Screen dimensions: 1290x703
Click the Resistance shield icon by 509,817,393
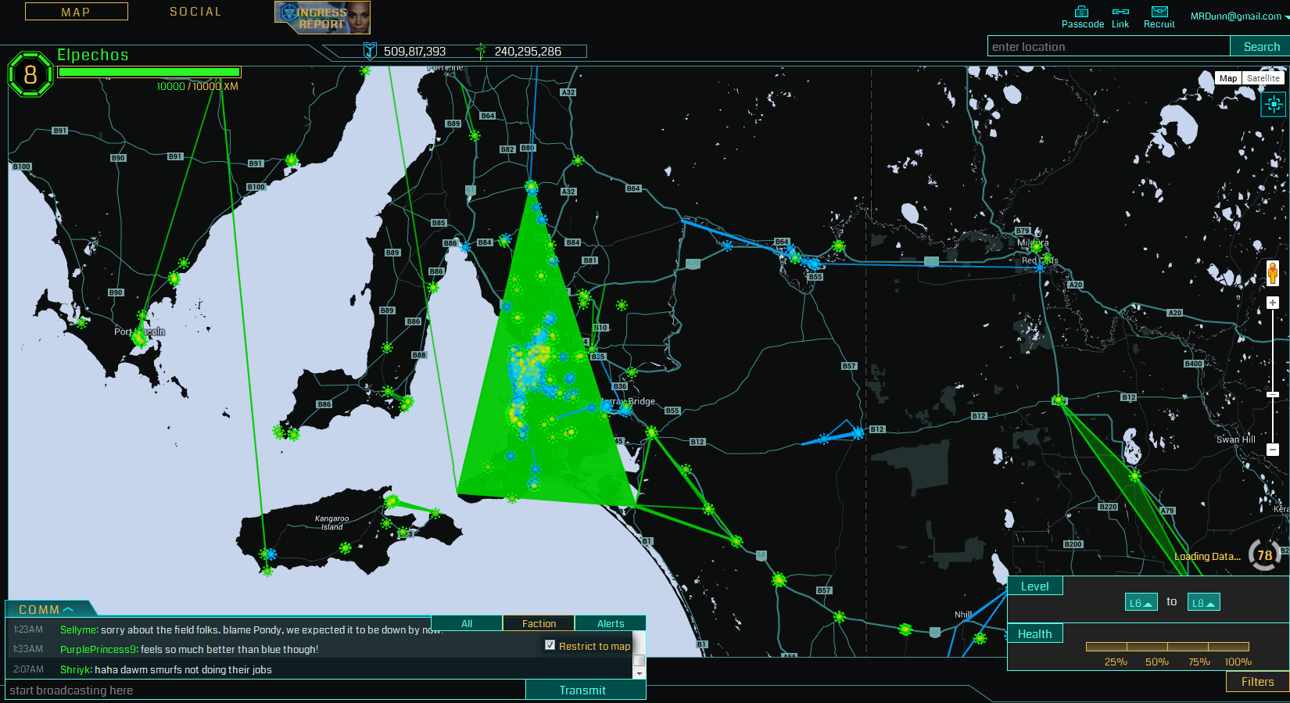370,51
